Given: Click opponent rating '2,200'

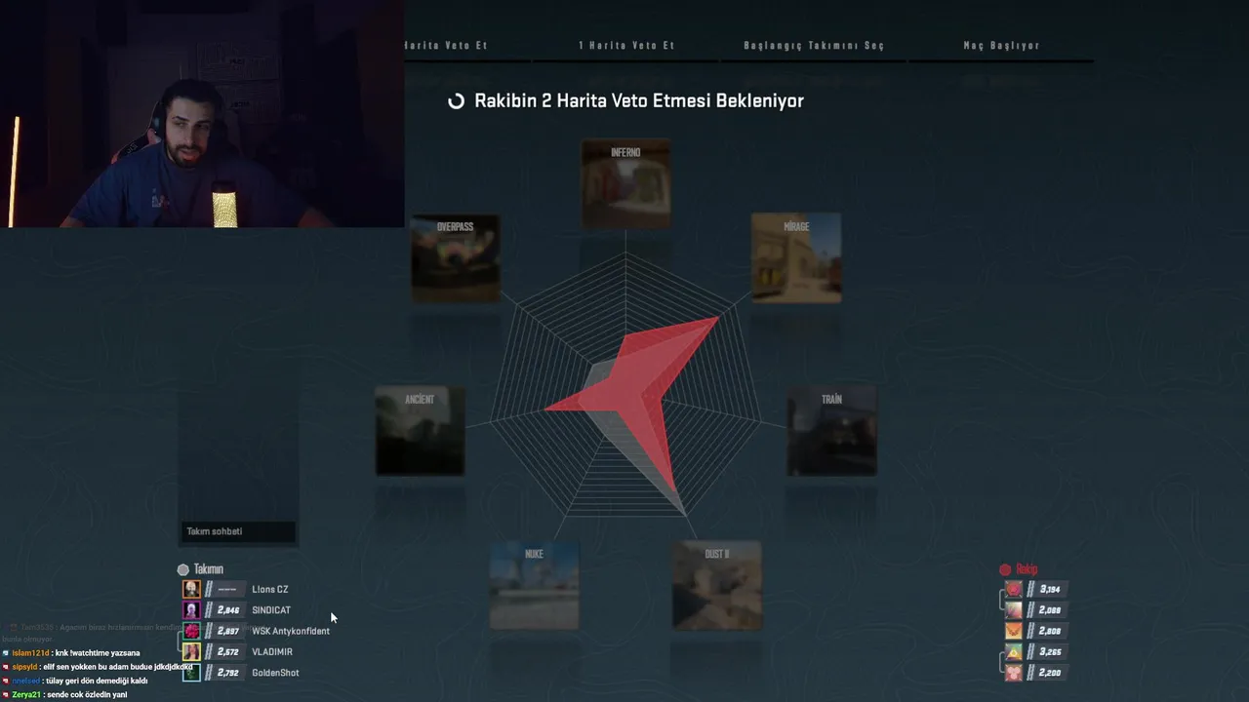Looking at the screenshot, I should tap(1050, 673).
